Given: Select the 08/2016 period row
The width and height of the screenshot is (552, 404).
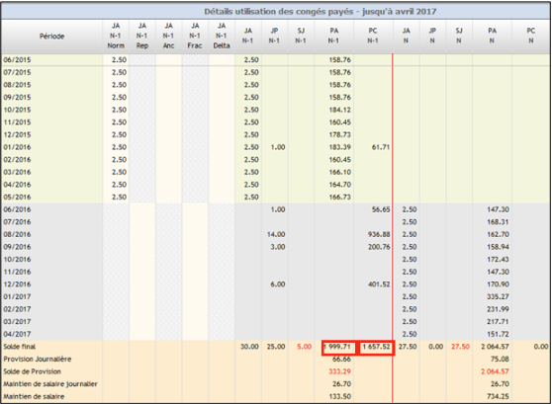Looking at the screenshot, I should click(276, 234).
